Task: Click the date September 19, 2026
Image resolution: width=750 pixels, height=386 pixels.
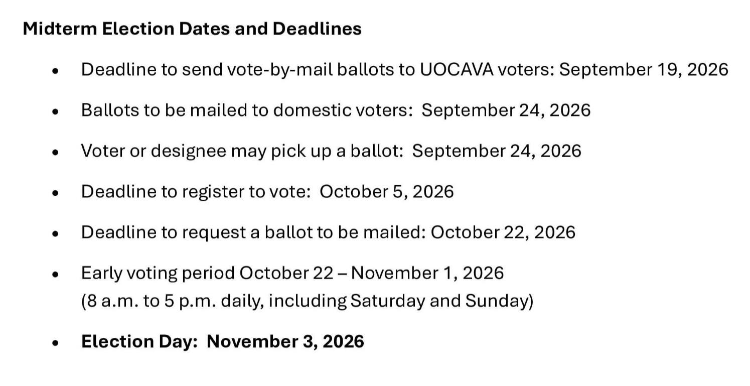Action: 644,69
